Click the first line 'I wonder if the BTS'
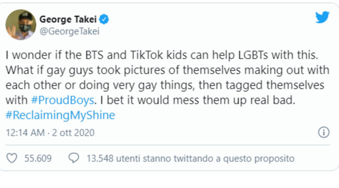 point(55,55)
